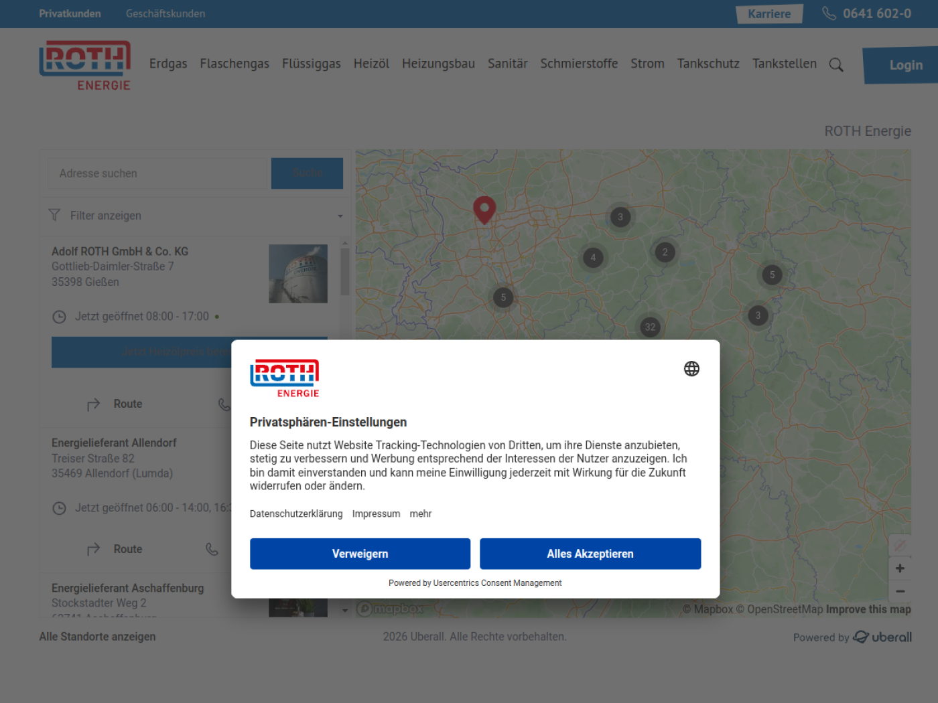Click the map cluster marker labeled 4
Viewport: 938px width, 703px height.
click(593, 258)
